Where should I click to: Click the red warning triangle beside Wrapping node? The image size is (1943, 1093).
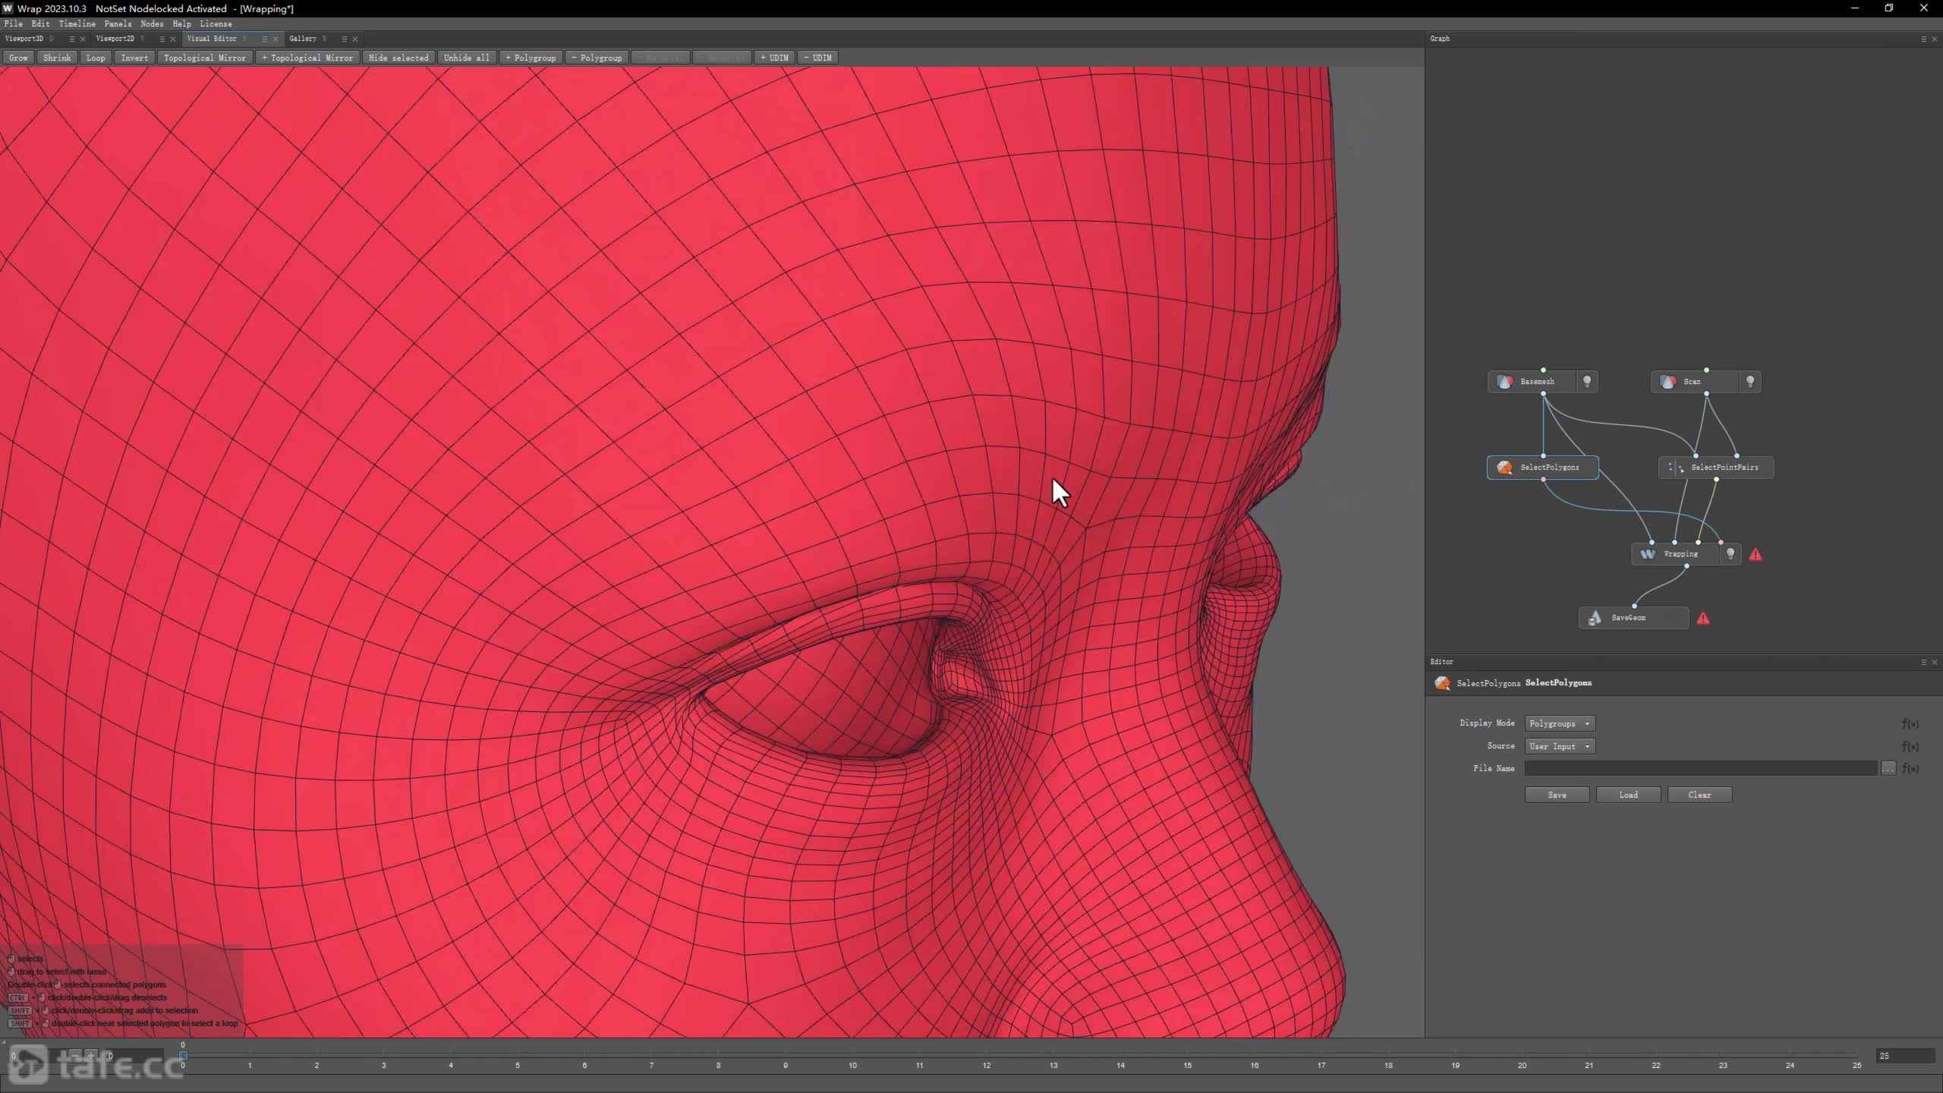tap(1756, 555)
